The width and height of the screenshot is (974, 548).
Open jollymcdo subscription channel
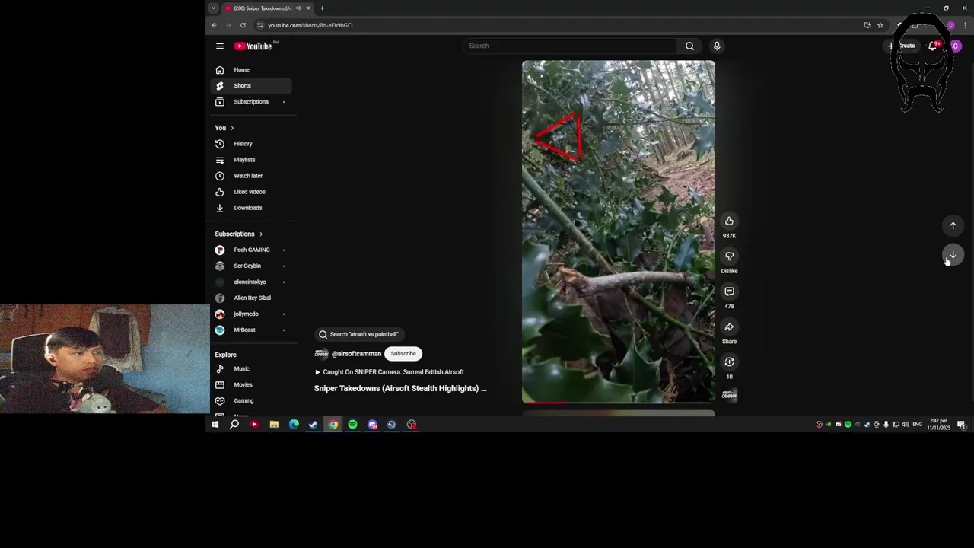click(251, 314)
